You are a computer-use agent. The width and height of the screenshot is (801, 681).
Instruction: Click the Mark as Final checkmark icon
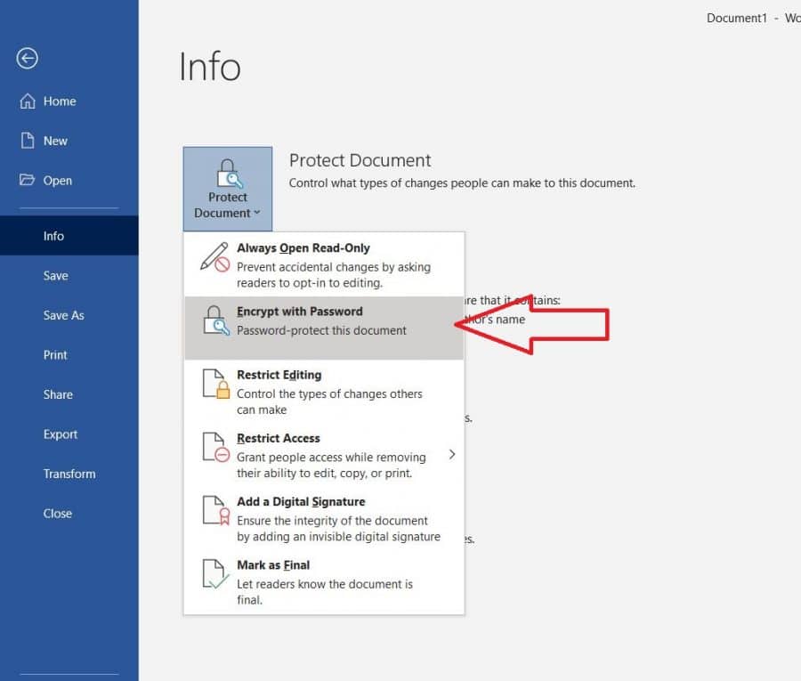coord(216,574)
